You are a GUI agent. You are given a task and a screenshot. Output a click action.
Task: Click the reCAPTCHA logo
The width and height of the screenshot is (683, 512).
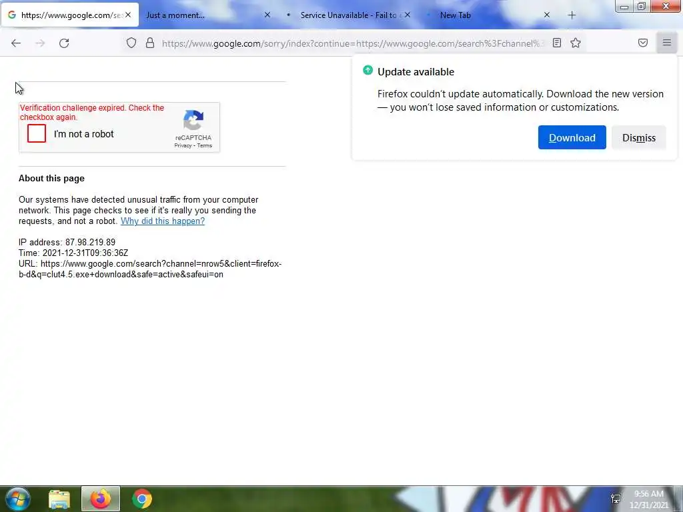[193, 120]
